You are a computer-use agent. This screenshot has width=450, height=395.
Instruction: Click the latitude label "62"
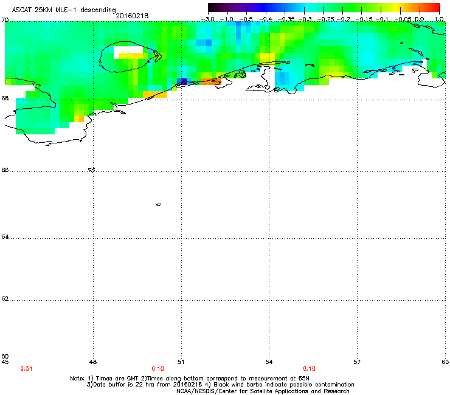[x=5, y=298]
